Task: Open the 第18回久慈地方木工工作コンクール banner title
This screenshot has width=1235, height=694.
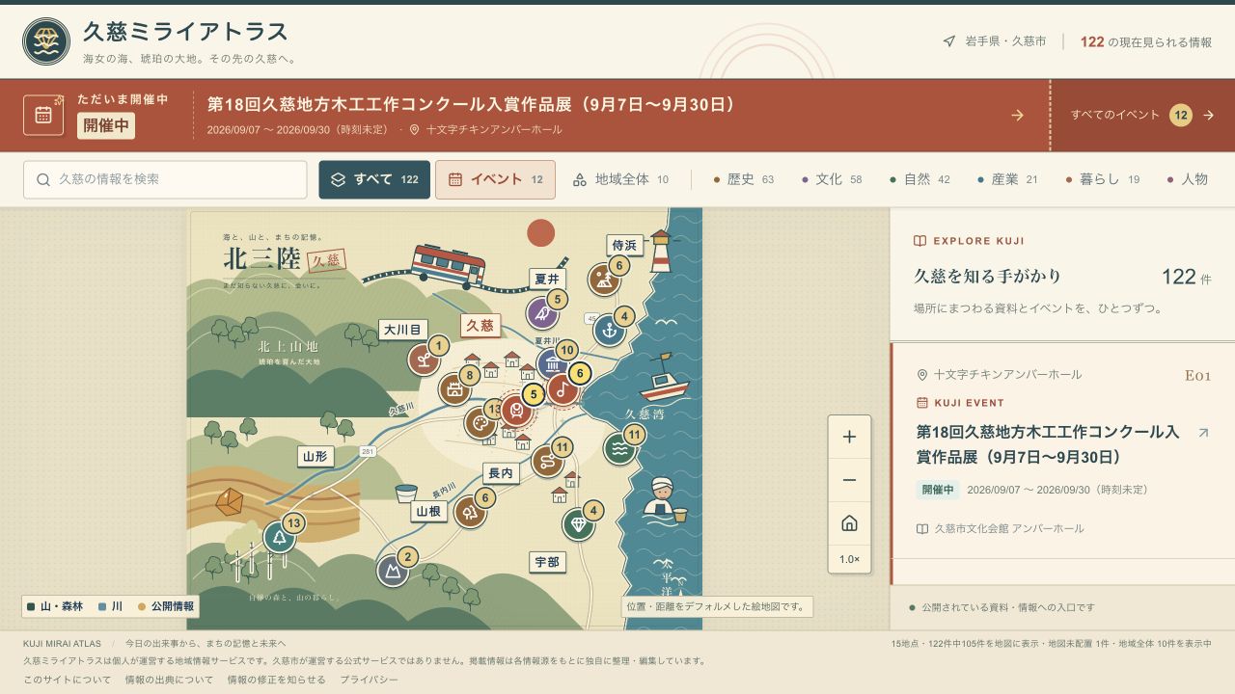Action: point(472,104)
